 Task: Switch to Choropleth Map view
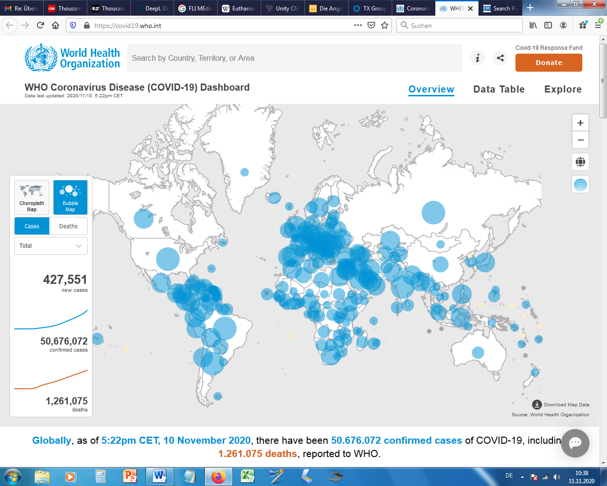pos(31,197)
